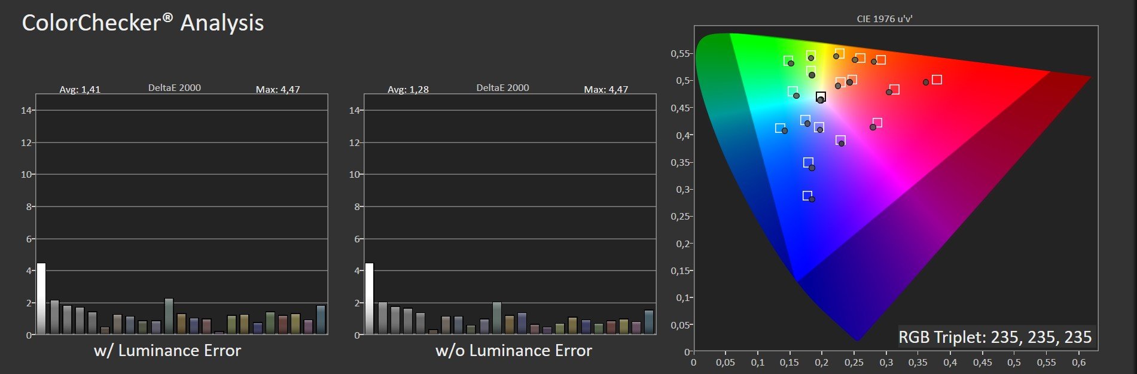Click the white bar in w/ Luminance Error chart

point(41,298)
